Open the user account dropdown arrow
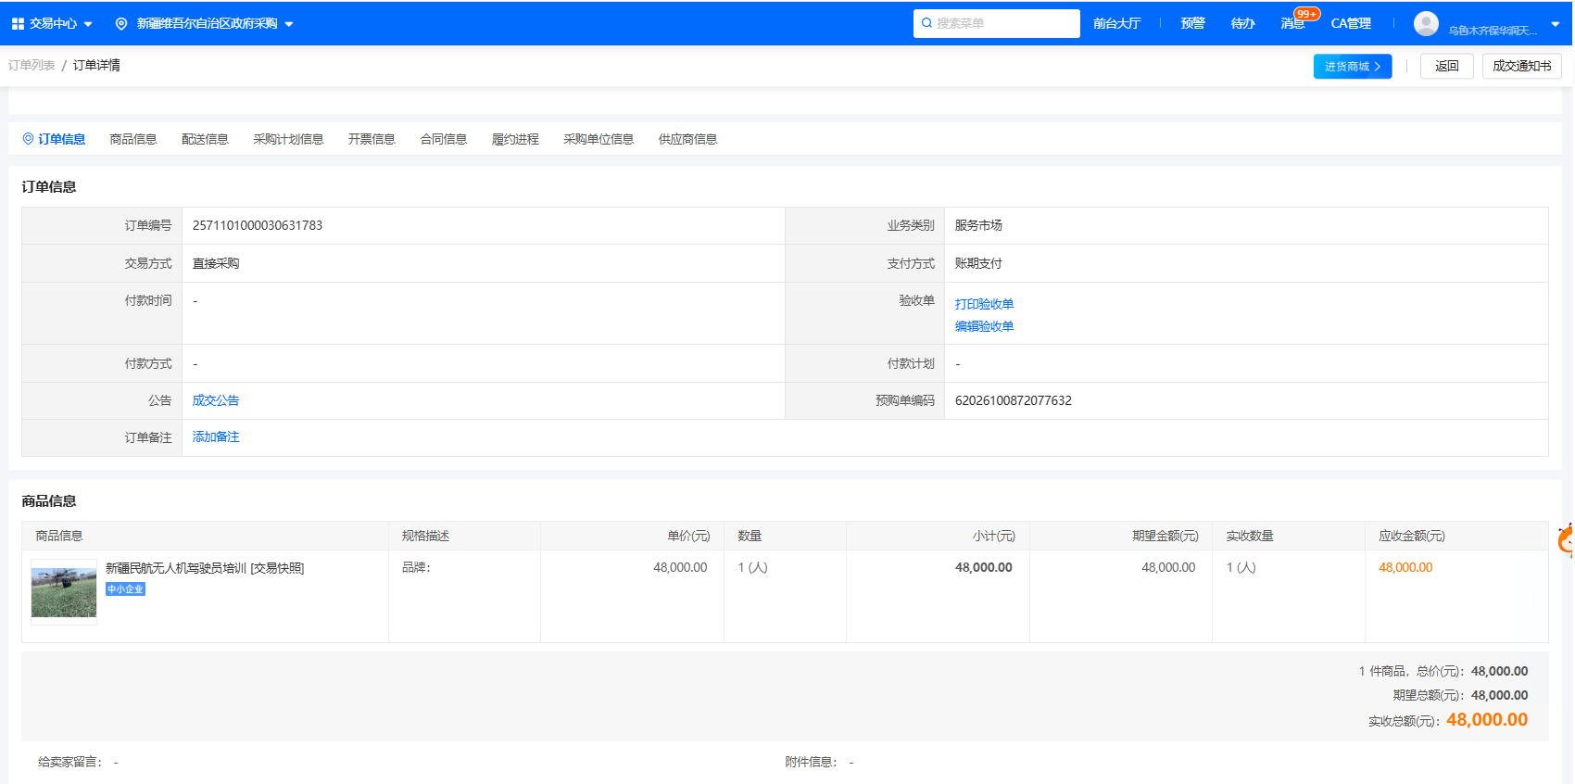 click(1556, 25)
